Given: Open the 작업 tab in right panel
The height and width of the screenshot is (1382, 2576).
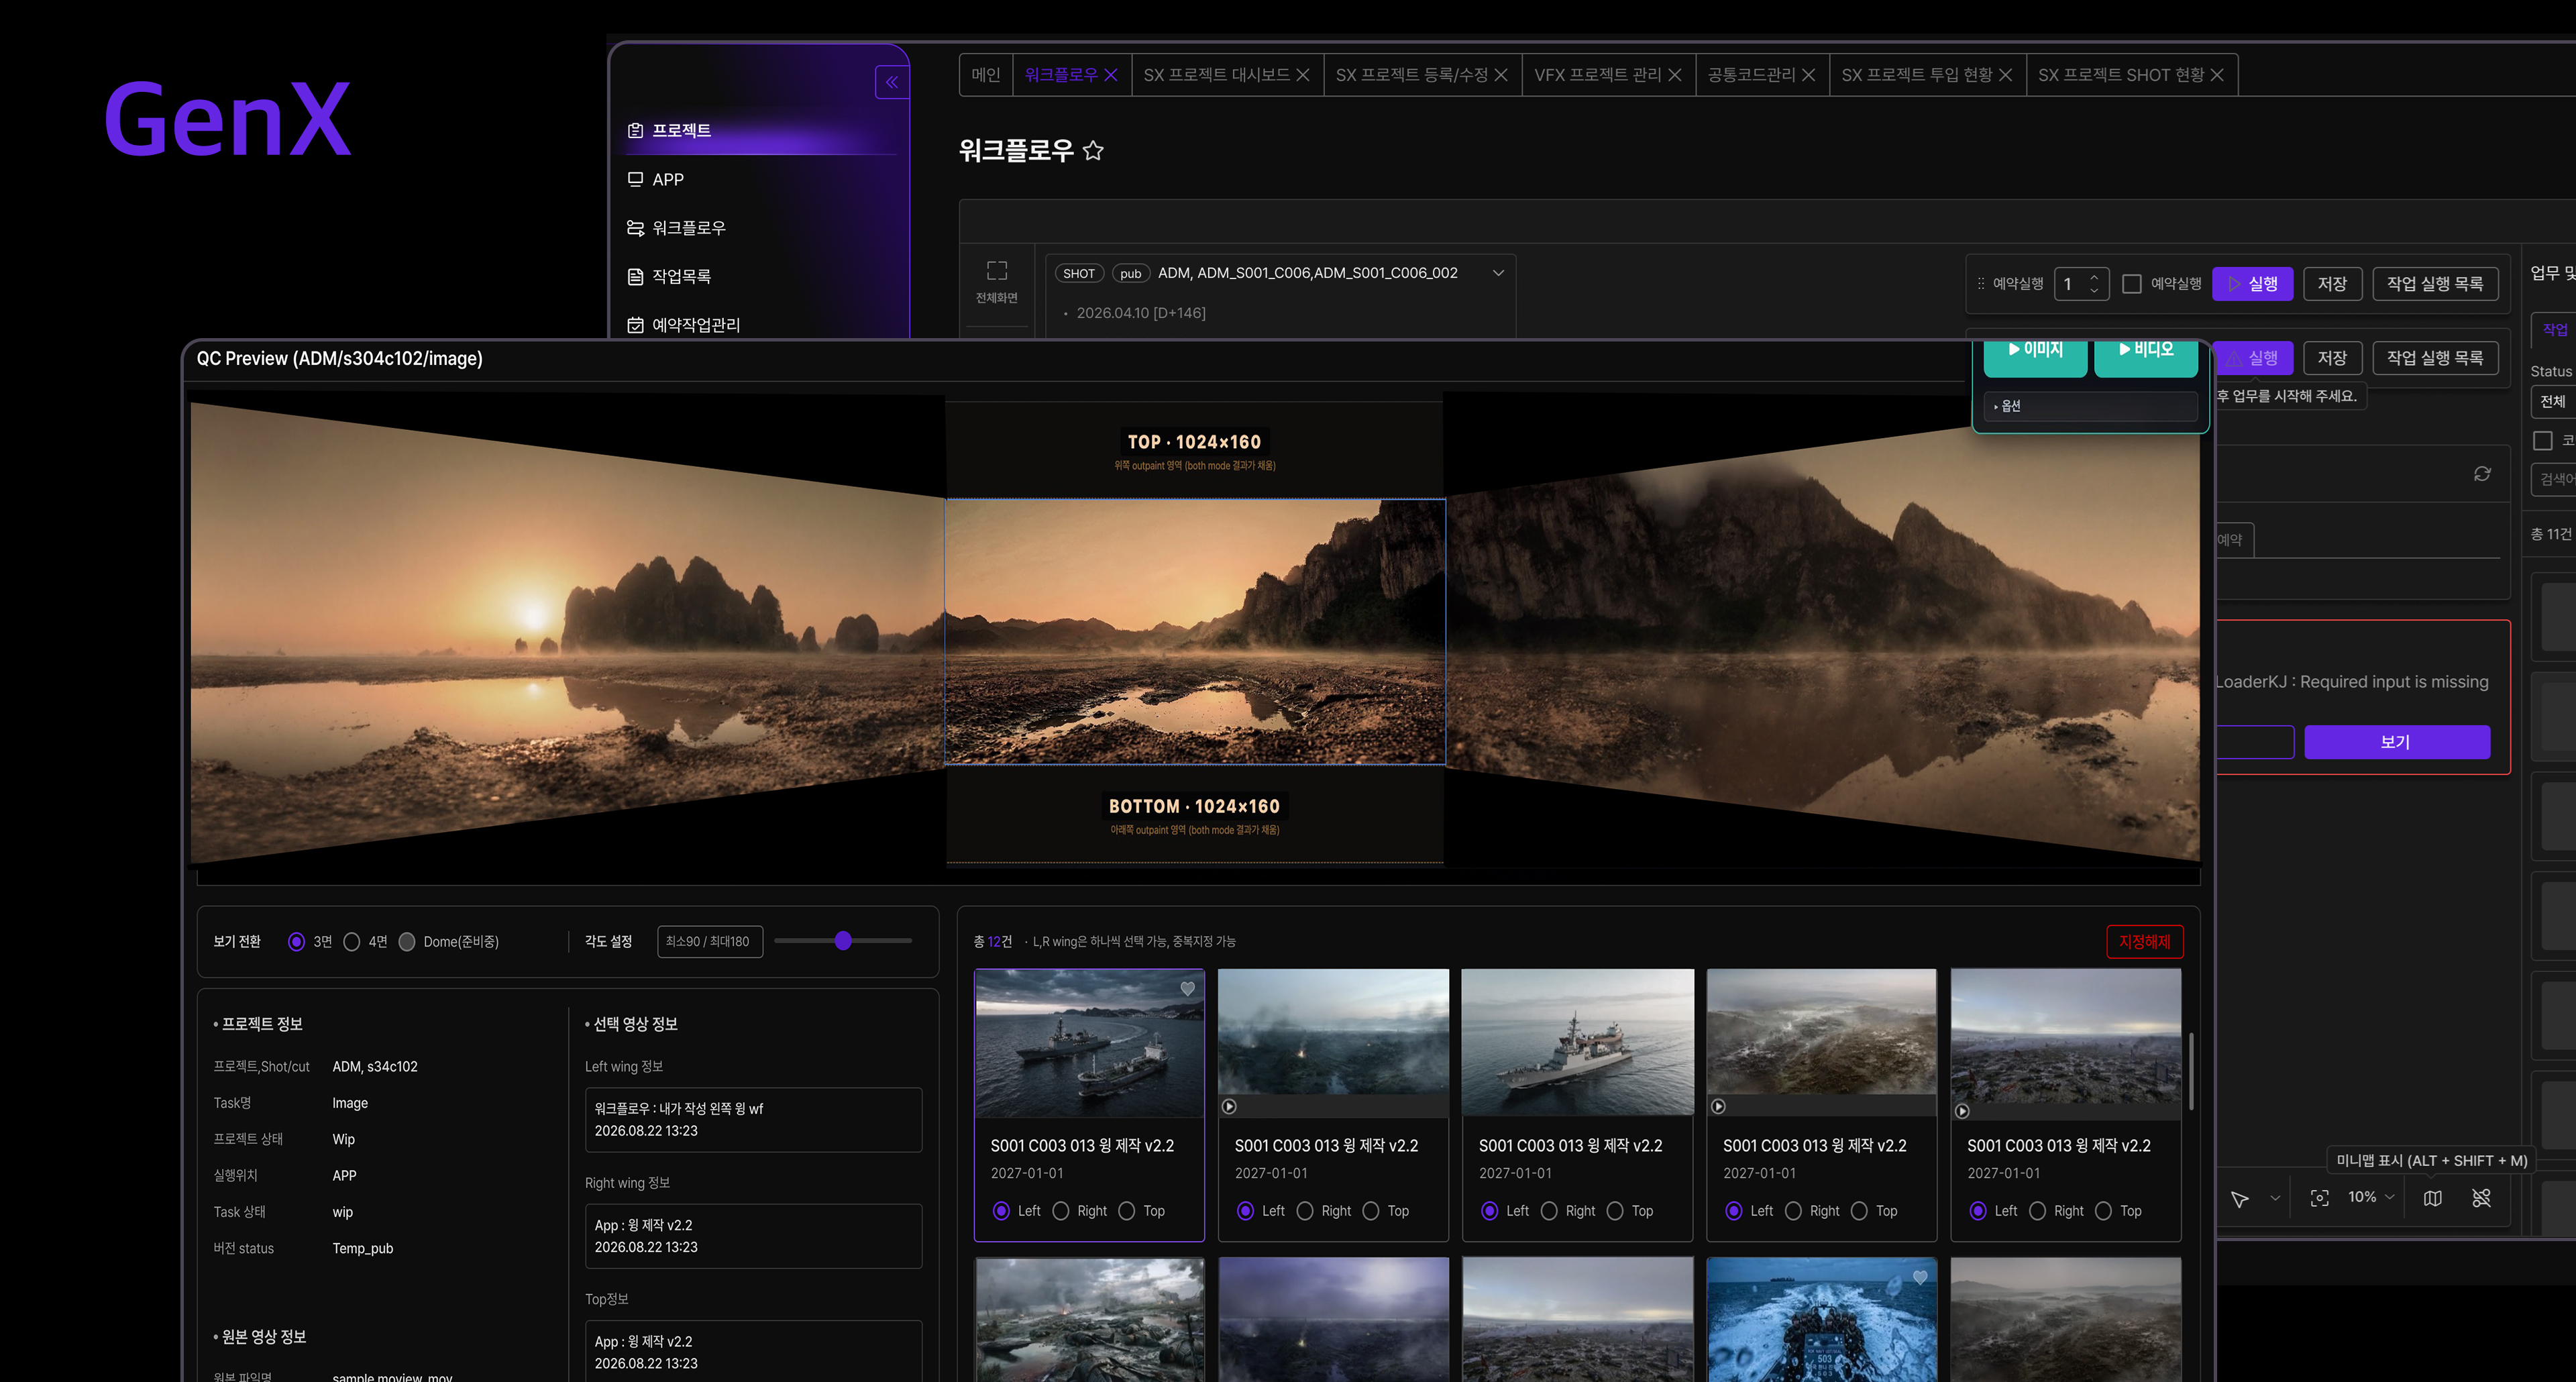Looking at the screenshot, I should tap(2554, 329).
